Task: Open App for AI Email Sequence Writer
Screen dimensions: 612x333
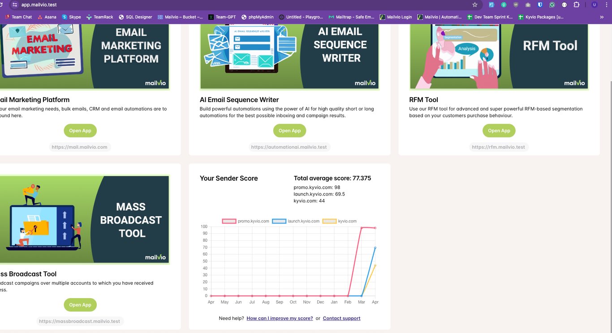Action: (x=290, y=131)
